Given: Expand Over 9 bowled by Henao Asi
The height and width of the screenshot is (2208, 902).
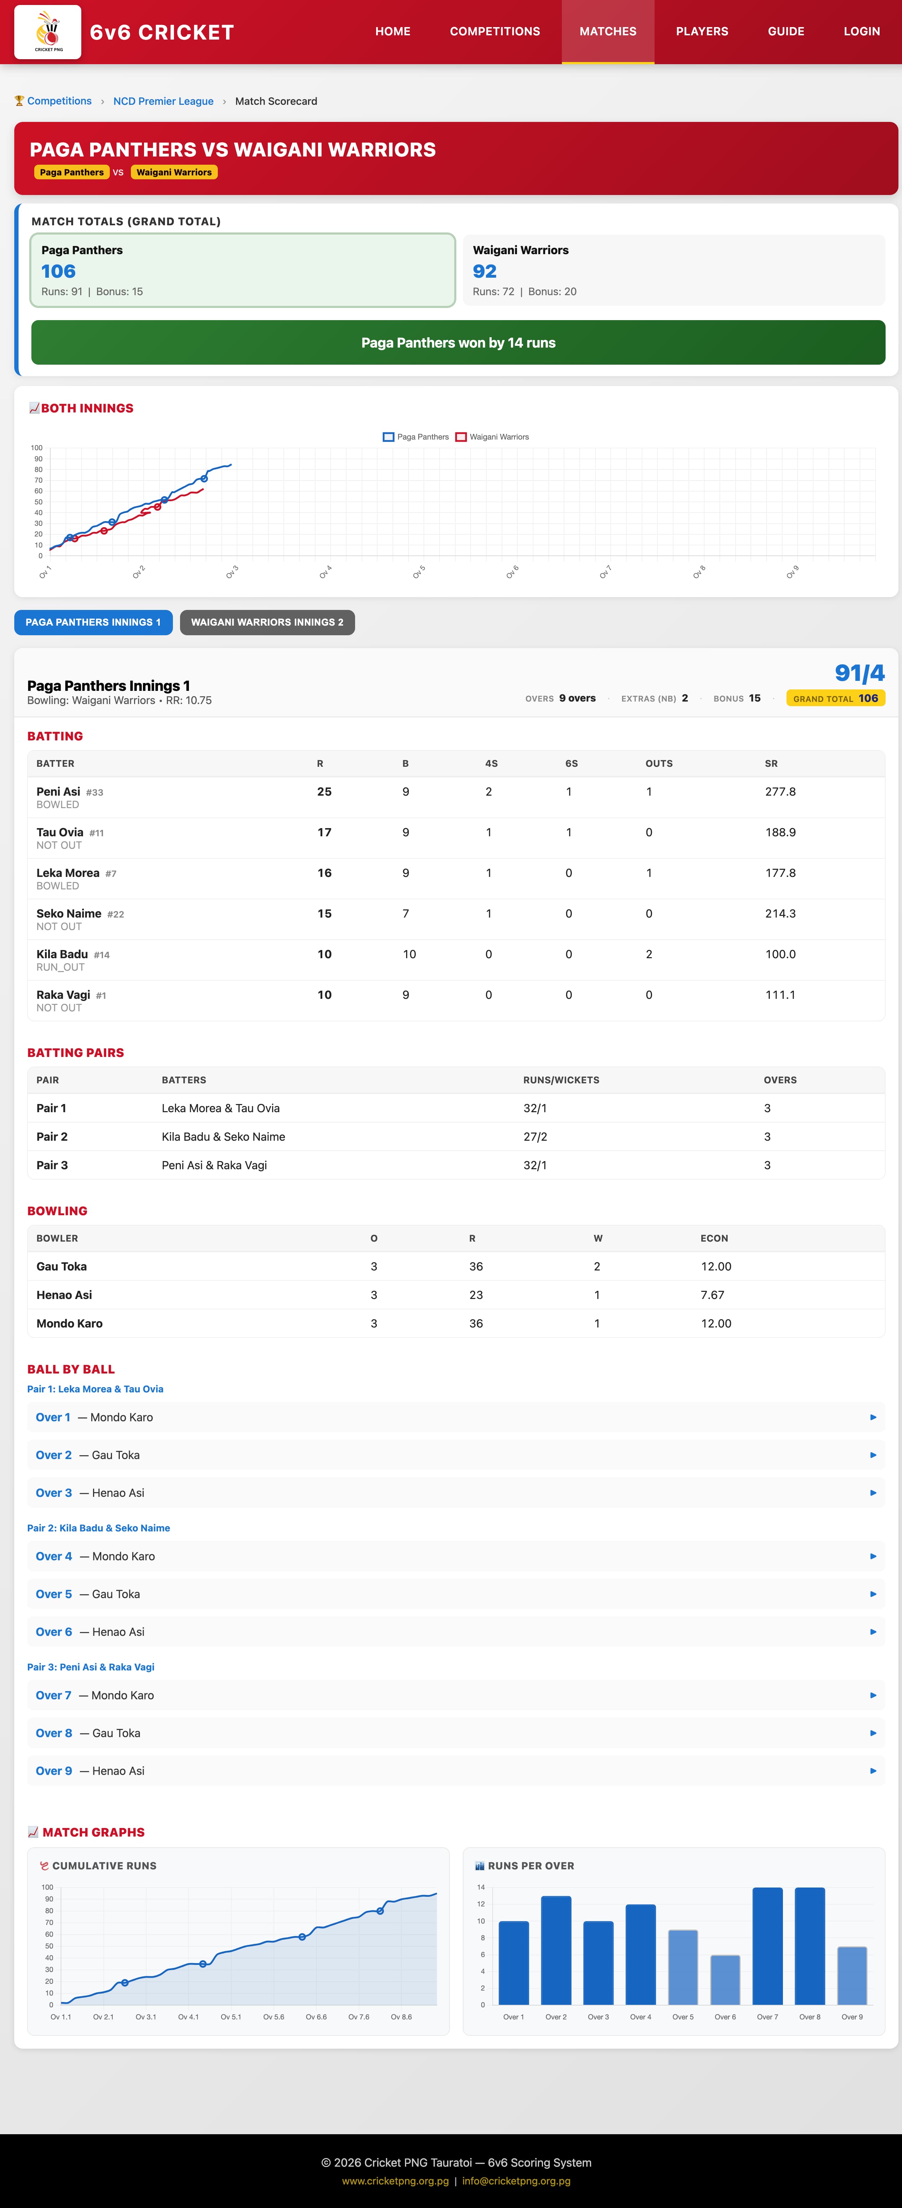Looking at the screenshot, I should click(456, 1771).
